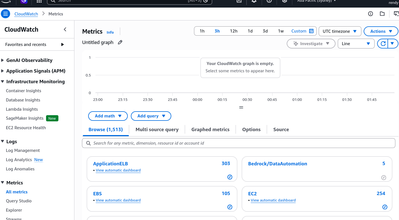Open the AWS services grid menu

click(x=39, y=1)
